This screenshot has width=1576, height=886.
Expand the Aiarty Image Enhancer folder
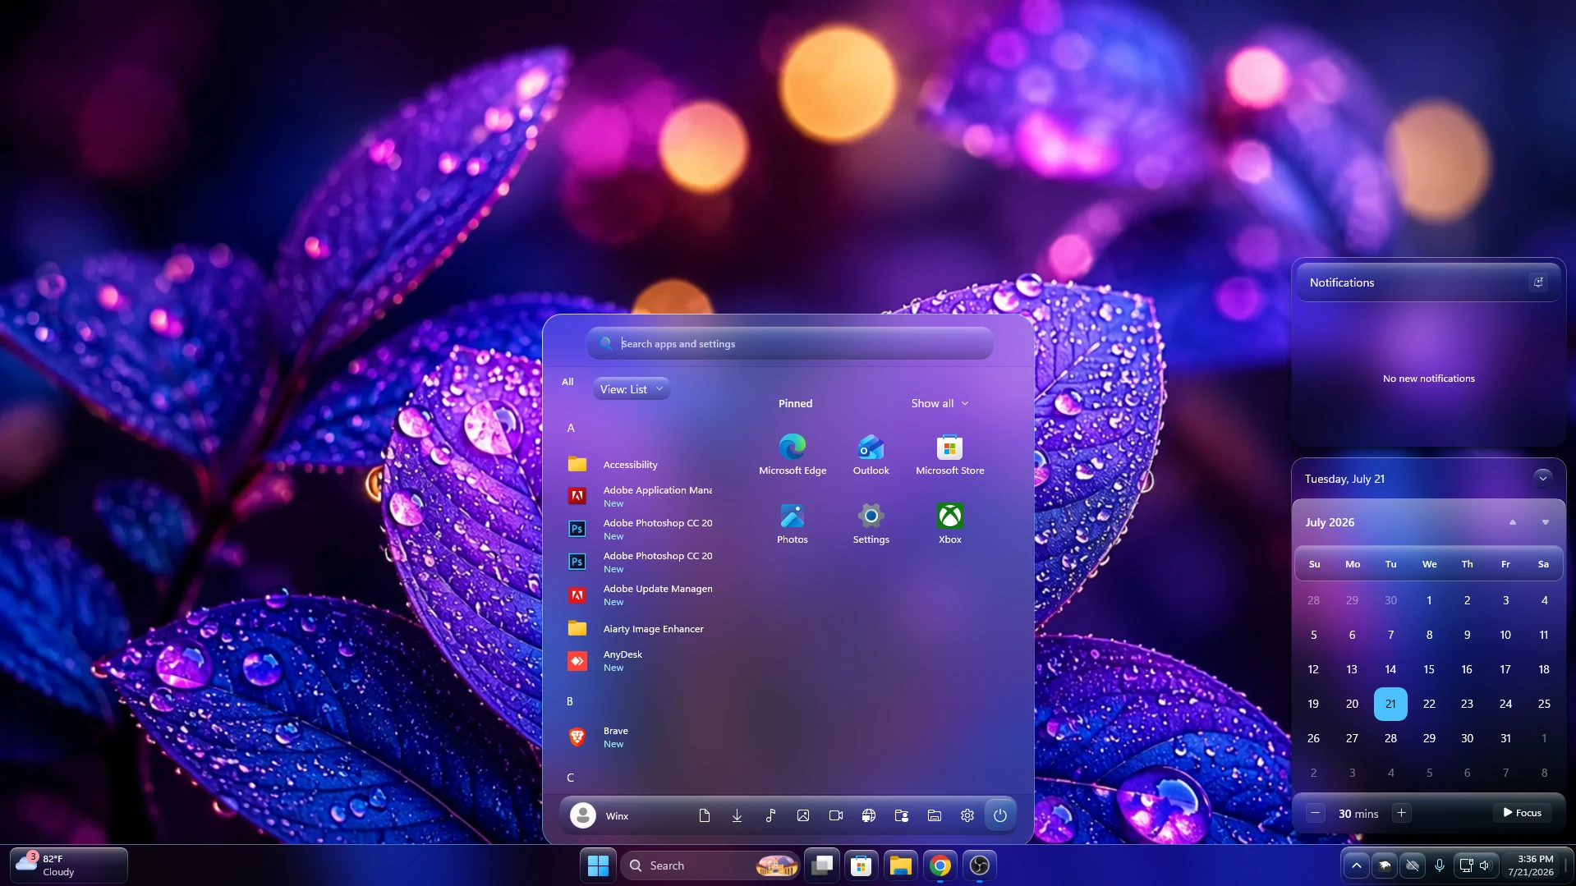tap(640, 629)
